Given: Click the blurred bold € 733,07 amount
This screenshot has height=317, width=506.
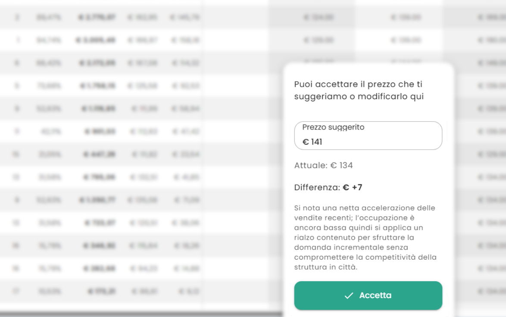Looking at the screenshot, I should [x=100, y=223].
